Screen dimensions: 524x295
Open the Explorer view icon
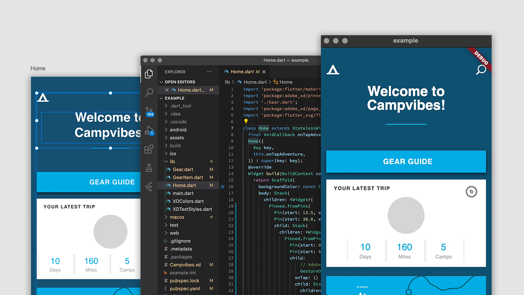(149, 74)
